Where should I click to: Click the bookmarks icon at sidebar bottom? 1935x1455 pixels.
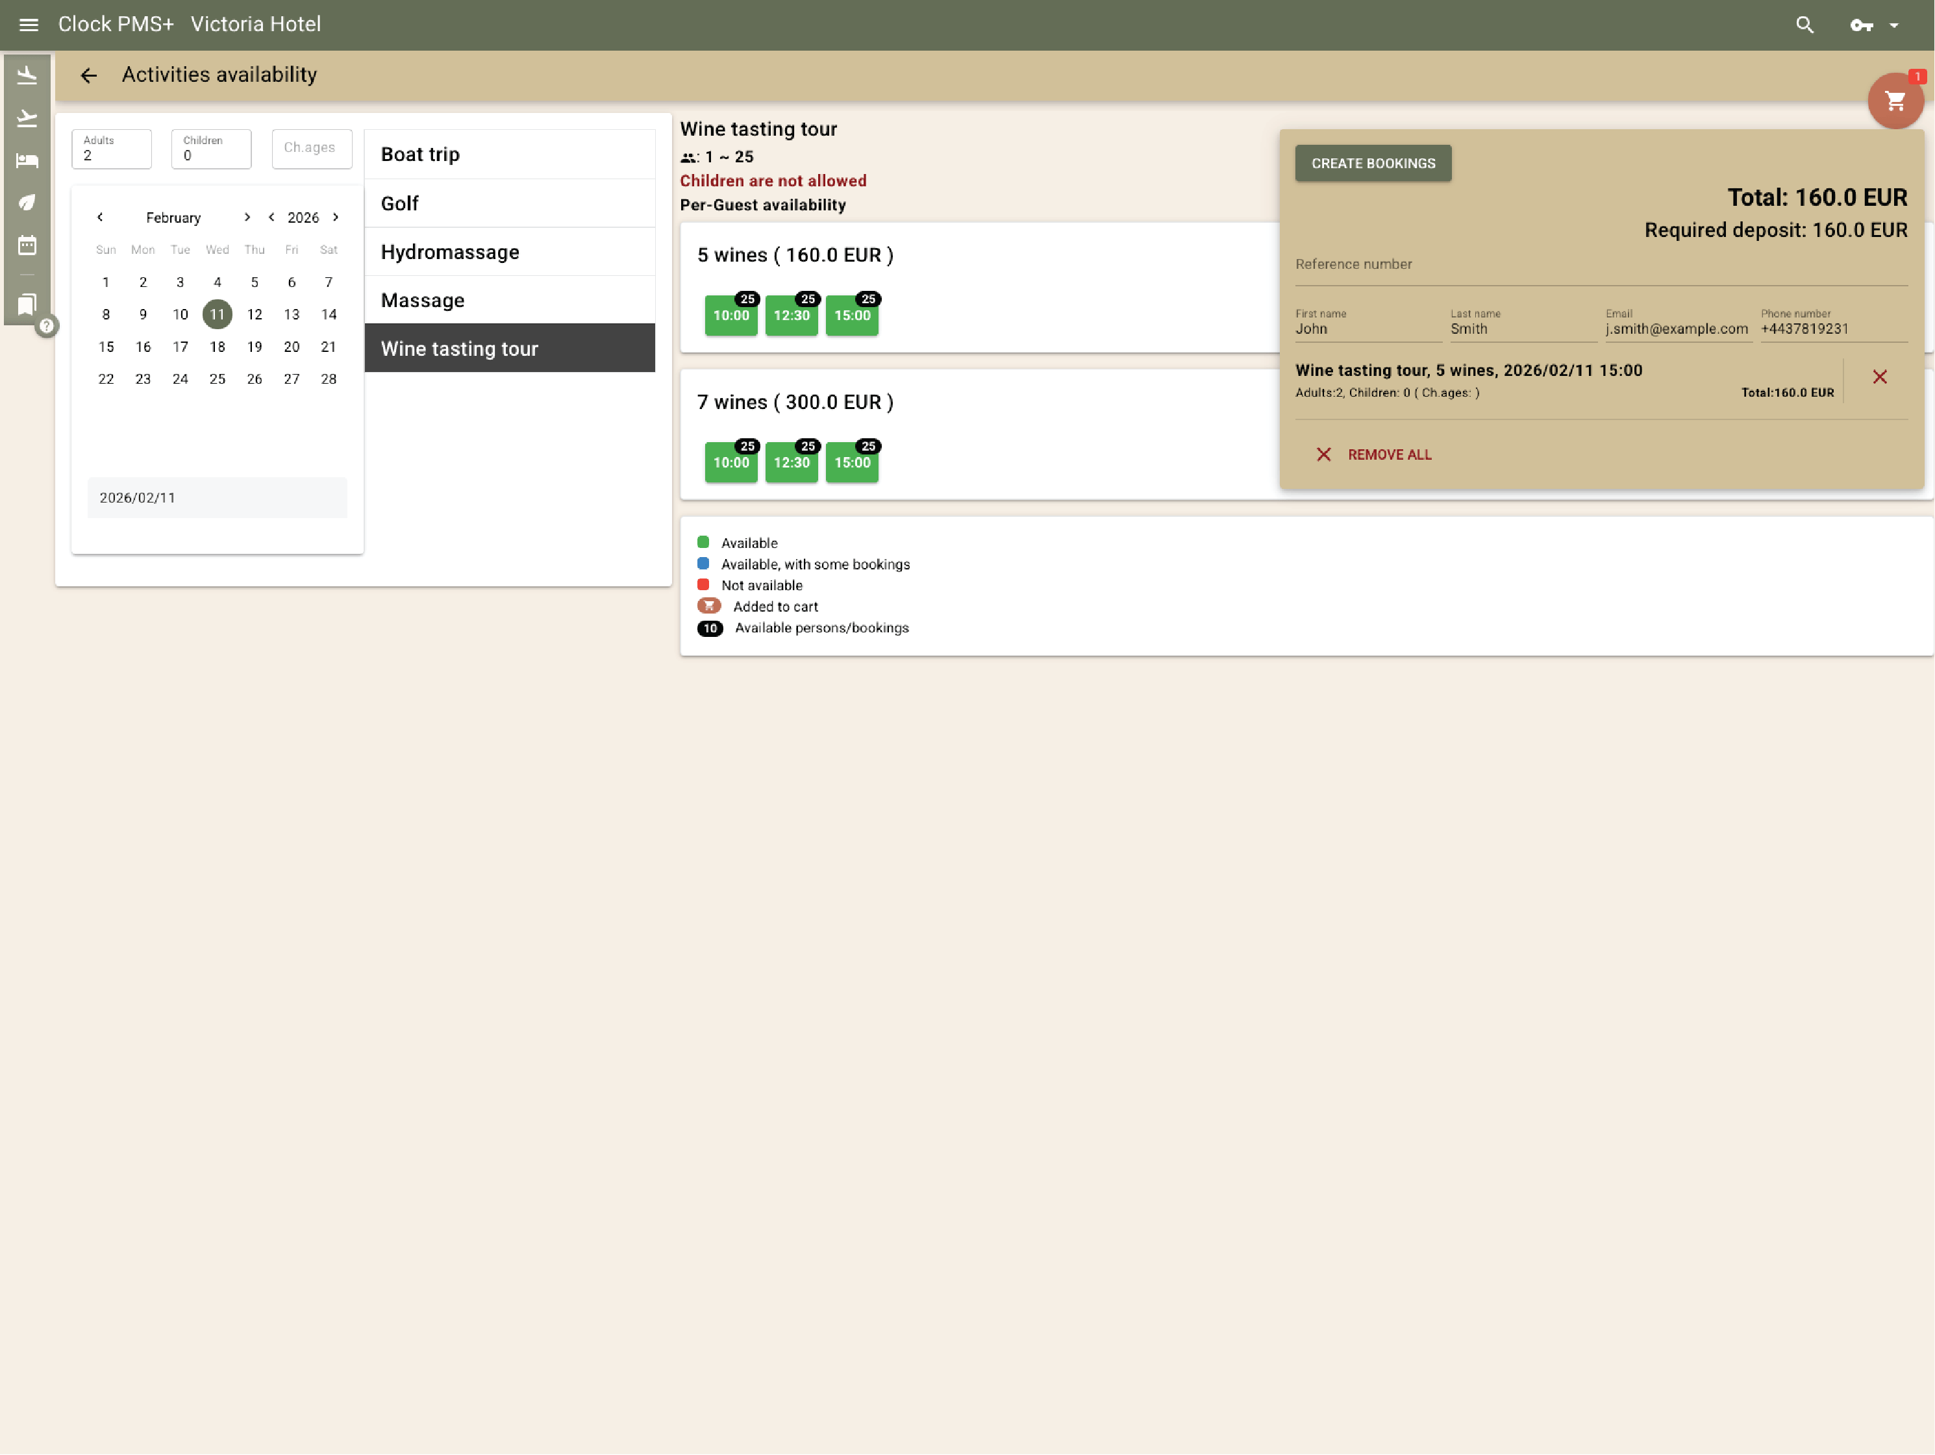[x=27, y=304]
